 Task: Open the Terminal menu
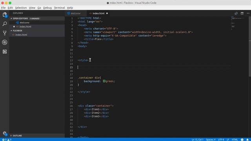[59, 8]
